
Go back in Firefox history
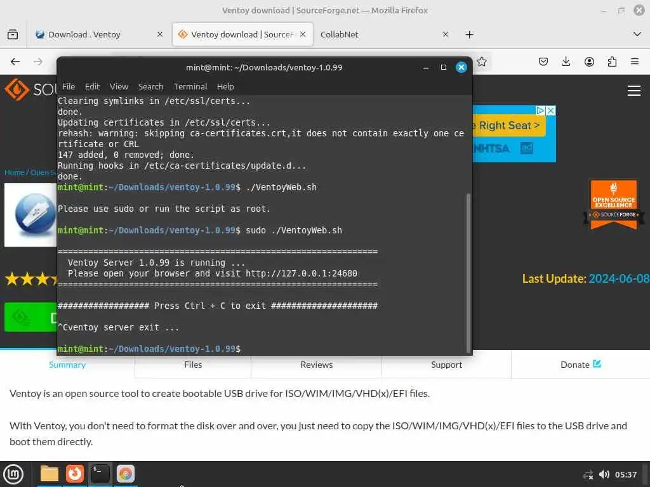pos(15,62)
